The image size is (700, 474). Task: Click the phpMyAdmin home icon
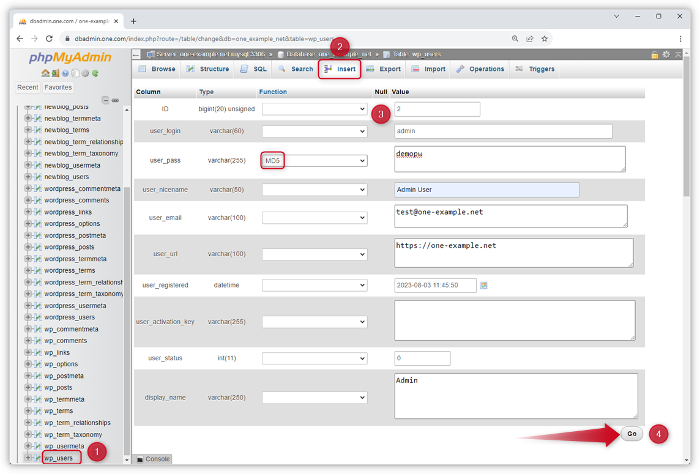pyautogui.click(x=45, y=73)
